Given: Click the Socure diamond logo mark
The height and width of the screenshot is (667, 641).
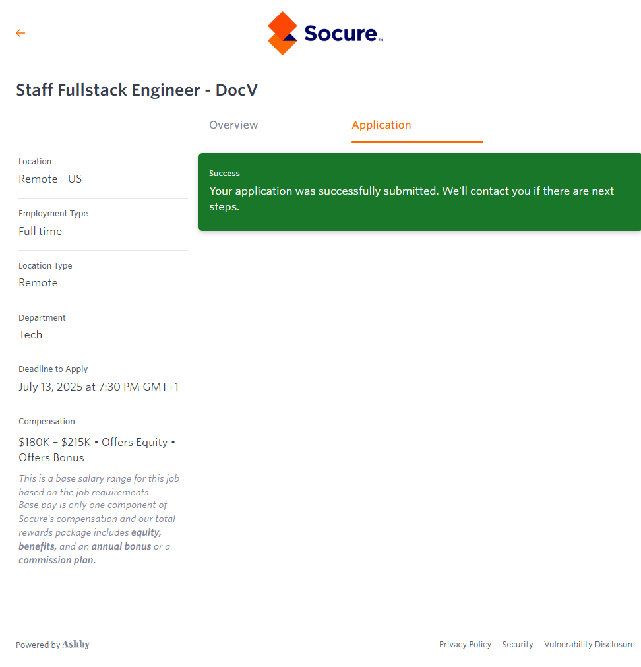Looking at the screenshot, I should 282,33.
